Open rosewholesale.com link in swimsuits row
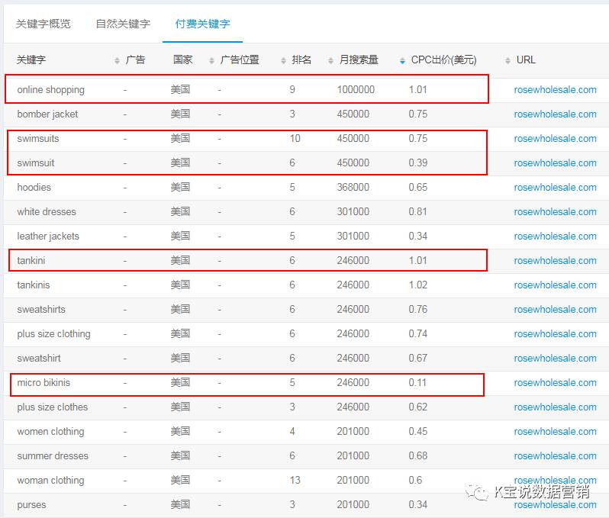The image size is (609, 518). 555,139
